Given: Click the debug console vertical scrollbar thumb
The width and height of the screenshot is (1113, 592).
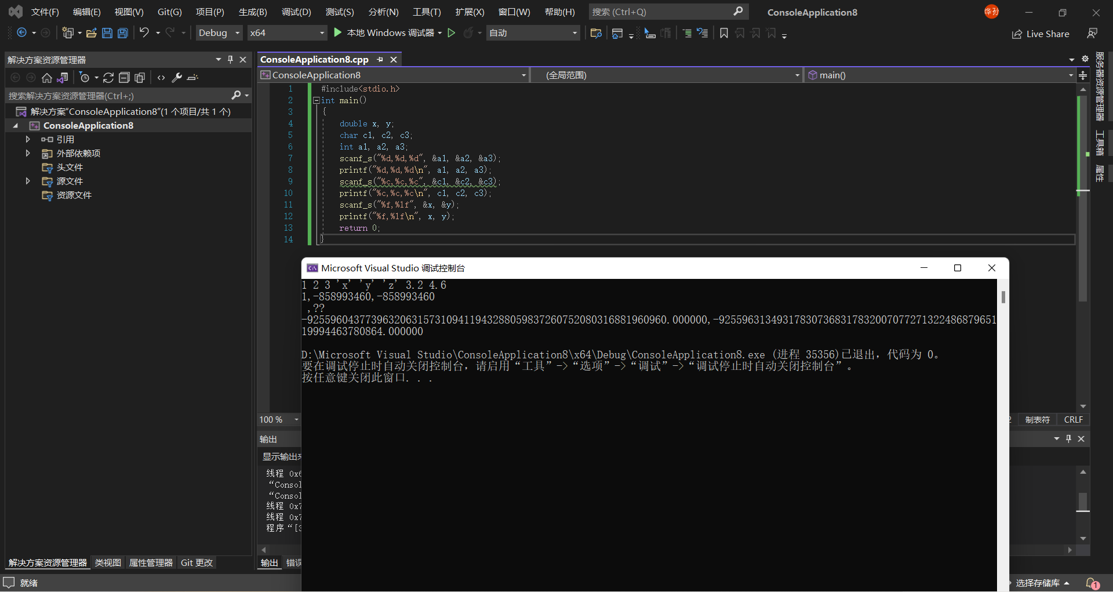Looking at the screenshot, I should [1003, 297].
